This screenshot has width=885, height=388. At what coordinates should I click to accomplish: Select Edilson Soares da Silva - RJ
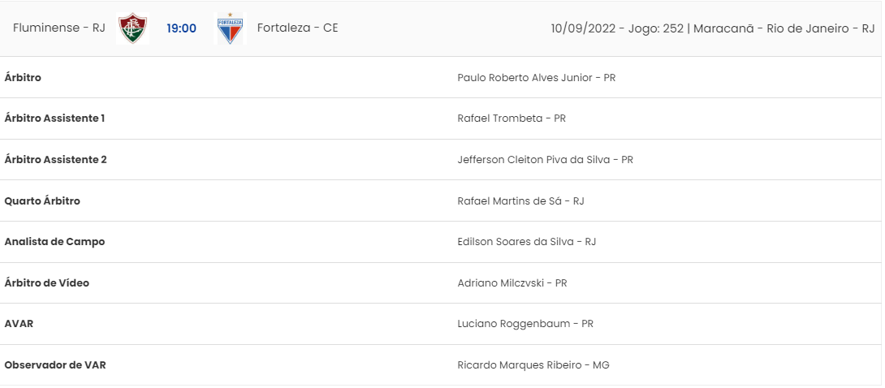click(x=527, y=241)
